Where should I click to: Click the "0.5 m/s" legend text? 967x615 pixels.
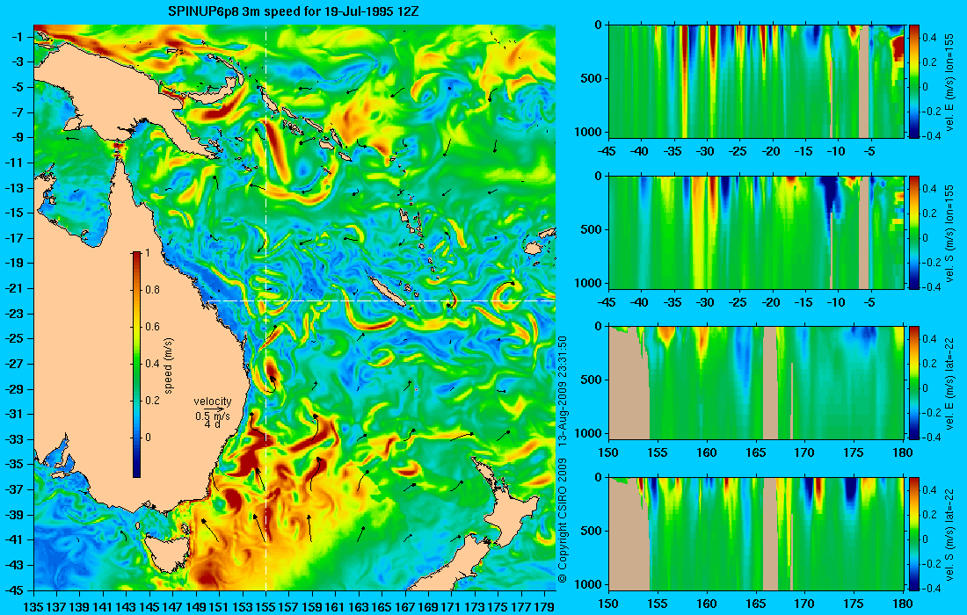(x=213, y=416)
